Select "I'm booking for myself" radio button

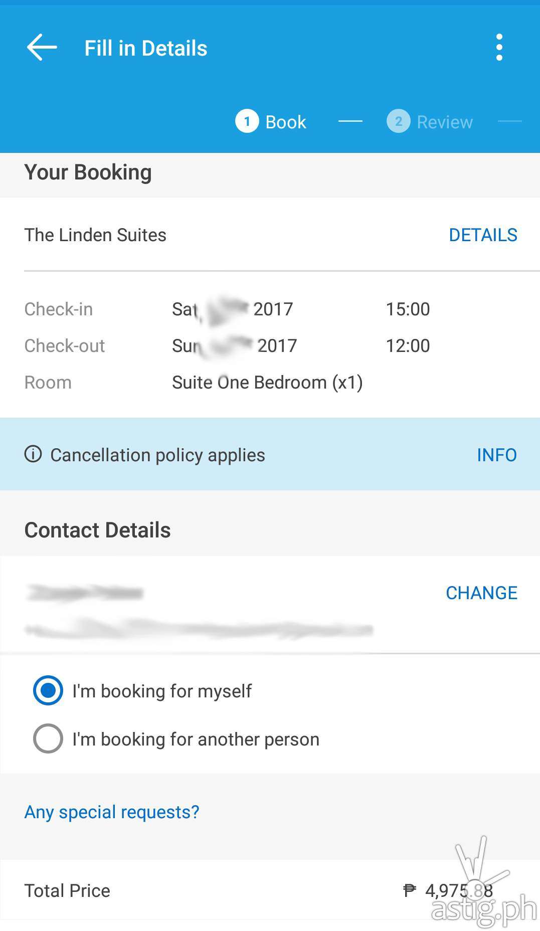point(48,690)
